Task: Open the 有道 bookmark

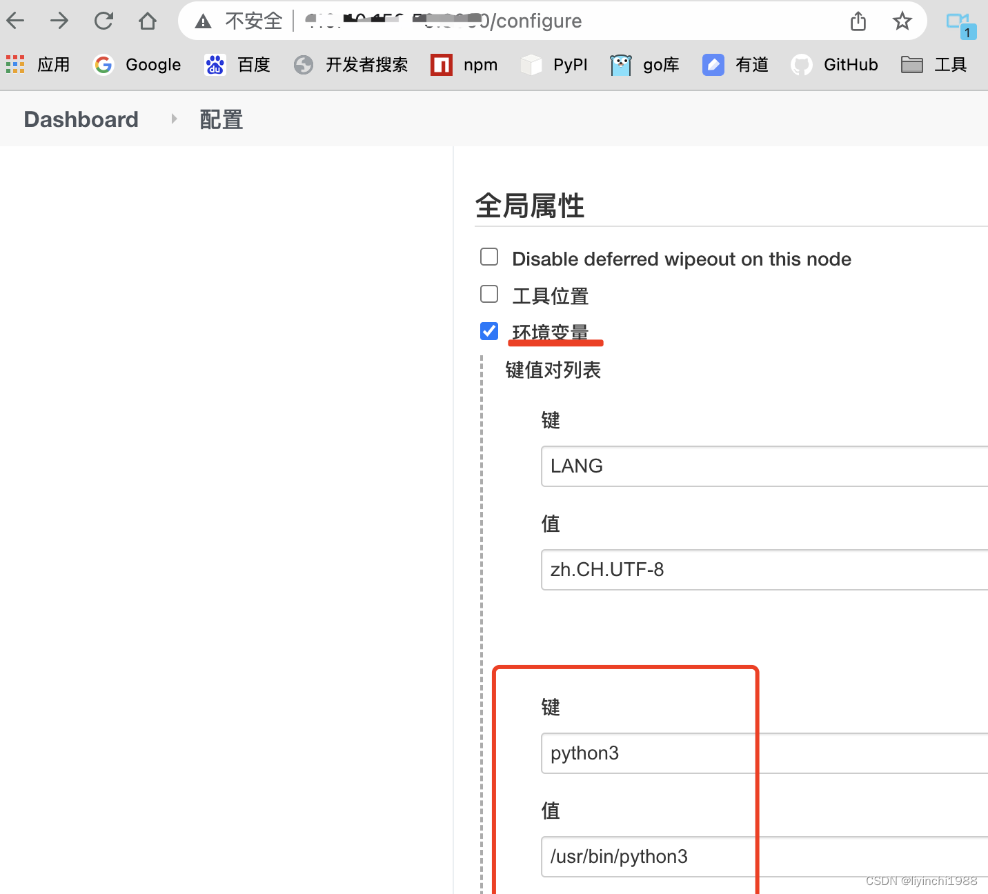Action: tap(735, 65)
